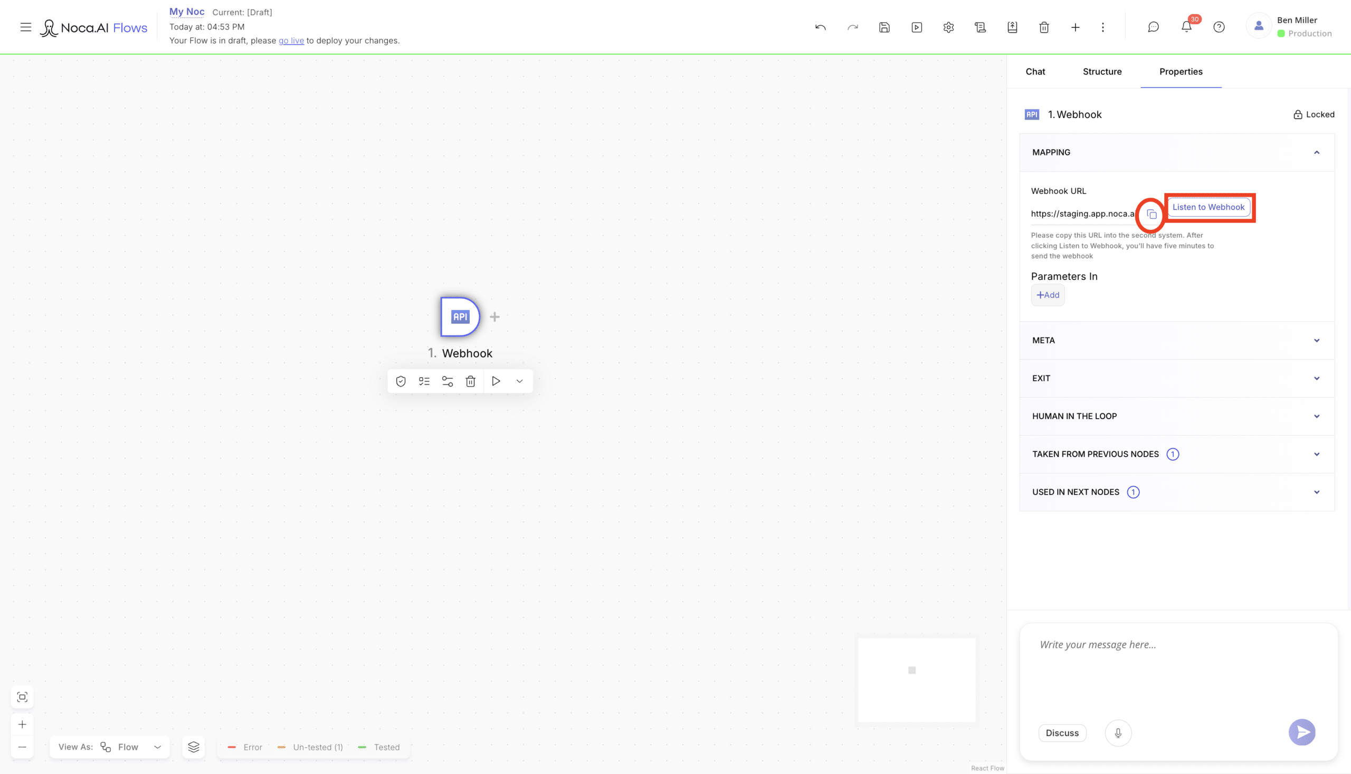Open View As Flow dropdown
This screenshot has height=774, width=1351.
[x=110, y=747]
